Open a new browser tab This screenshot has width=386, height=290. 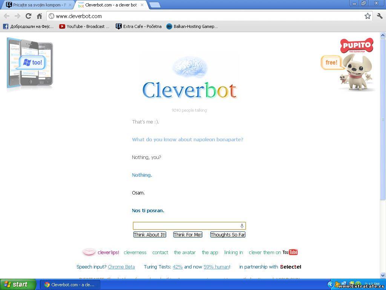[155, 5]
